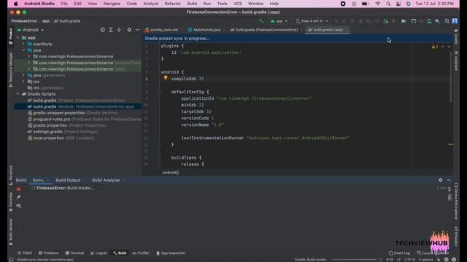Screen dimensions: 467x262
Task: Click the warning indicator in editor corner
Action: coord(435,47)
